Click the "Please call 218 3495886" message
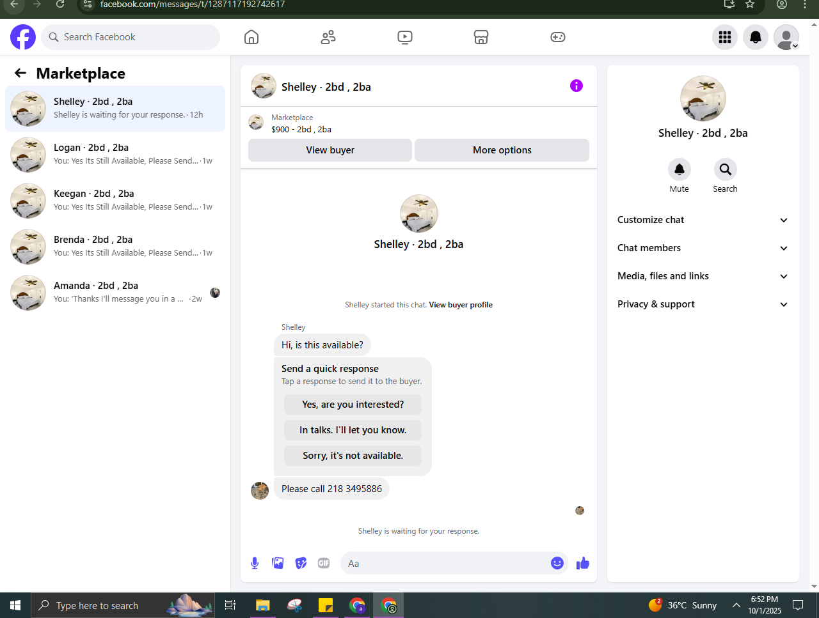 331,489
